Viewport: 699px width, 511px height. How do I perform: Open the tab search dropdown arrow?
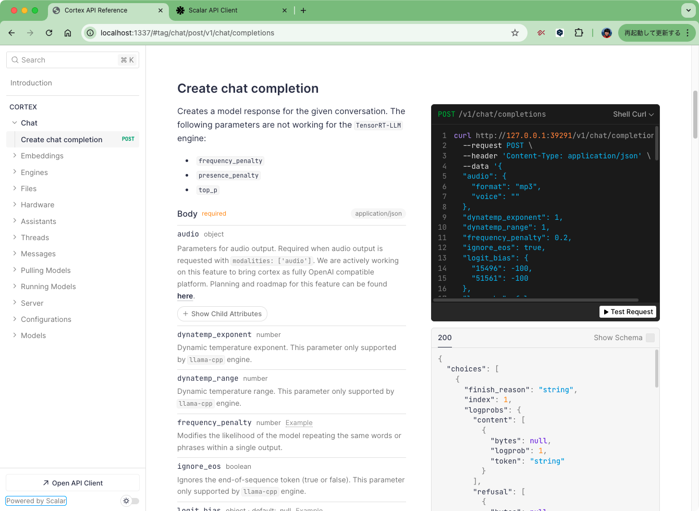[688, 10]
